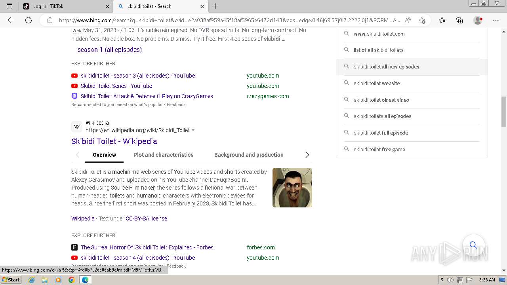Click Microsoft Edge taskbar icon
This screenshot has height=285, width=507.
coord(85,280)
